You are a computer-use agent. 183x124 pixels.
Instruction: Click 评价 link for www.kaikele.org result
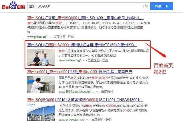pos(105,60)
